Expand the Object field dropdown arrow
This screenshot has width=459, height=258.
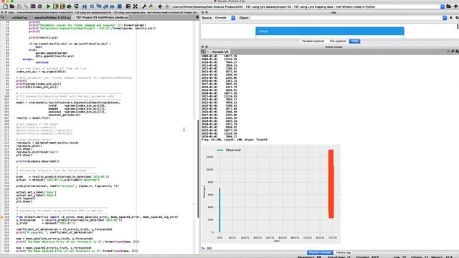click(x=445, y=18)
